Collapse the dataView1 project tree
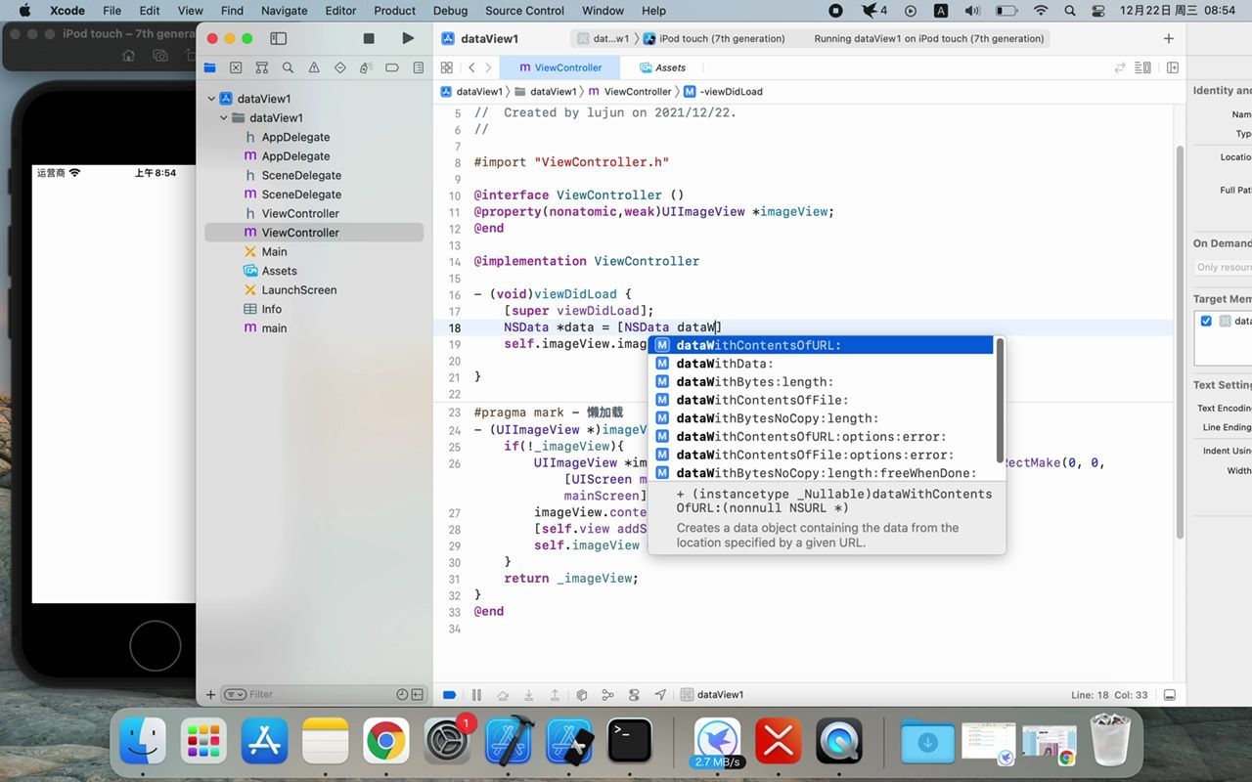Image resolution: width=1252 pixels, height=782 pixels. coord(211,98)
